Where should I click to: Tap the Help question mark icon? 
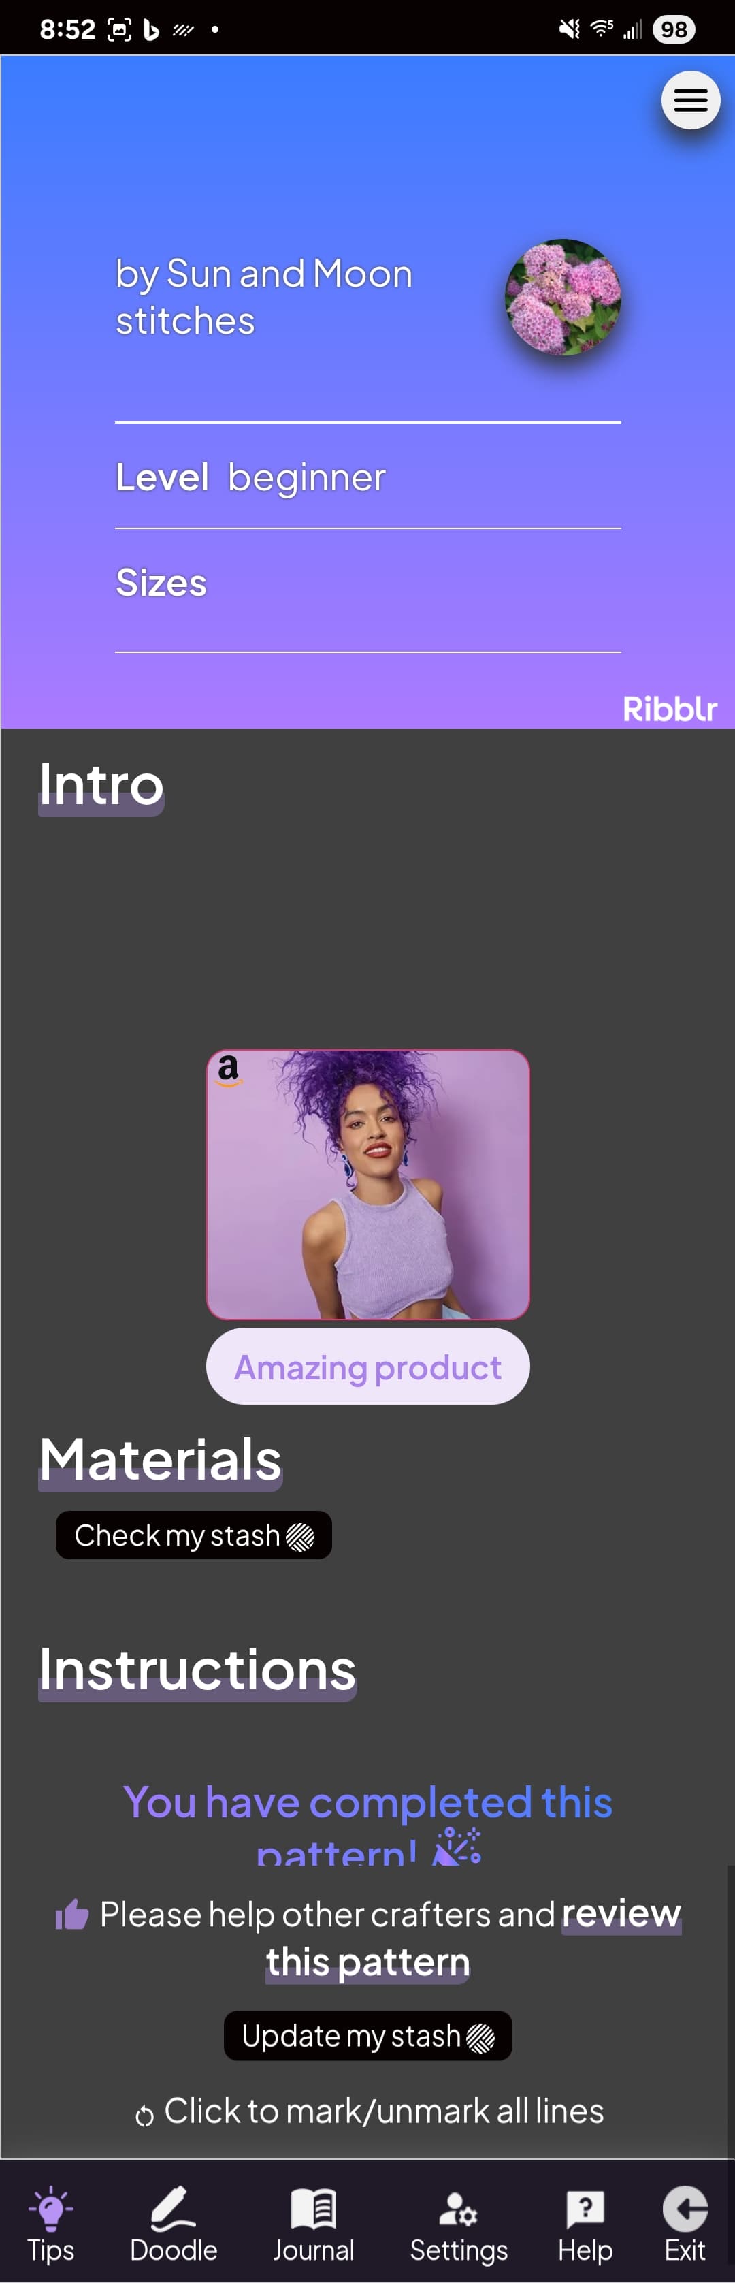(x=585, y=2209)
